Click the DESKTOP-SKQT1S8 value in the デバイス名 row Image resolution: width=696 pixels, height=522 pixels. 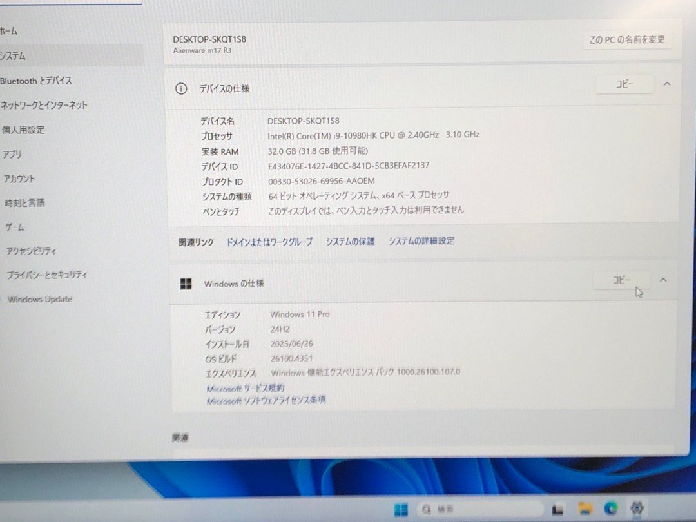(x=303, y=121)
